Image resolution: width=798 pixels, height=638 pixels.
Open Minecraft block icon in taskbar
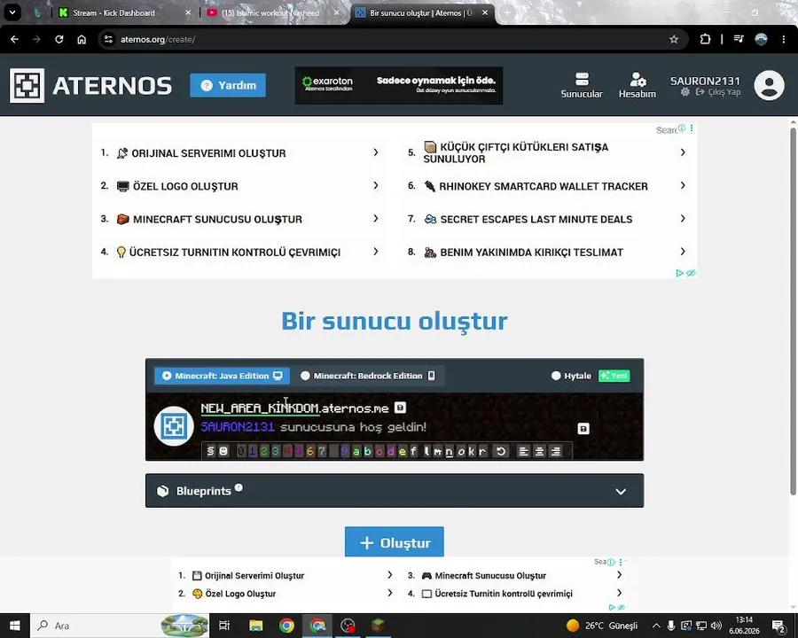coord(378,626)
